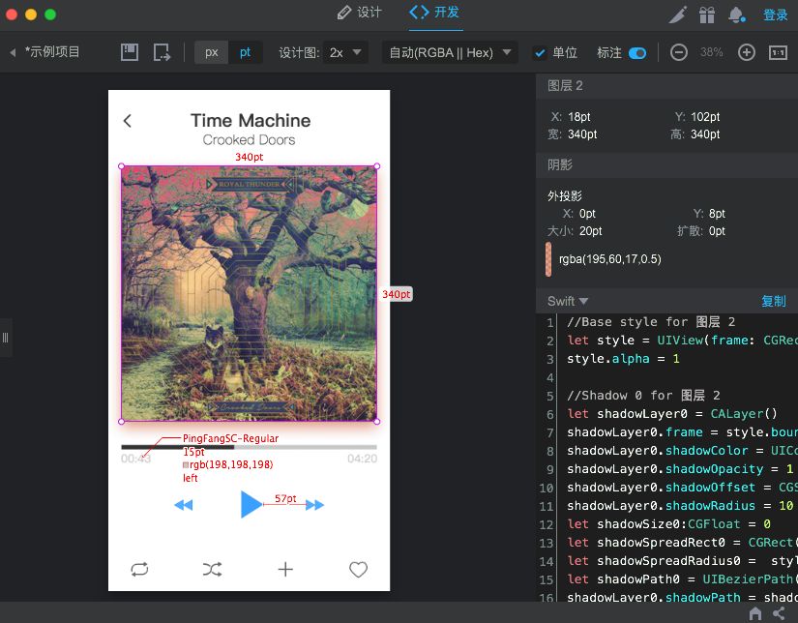798x623 pixels.
Task: Click the share icon in bottom bar
Action: click(780, 613)
